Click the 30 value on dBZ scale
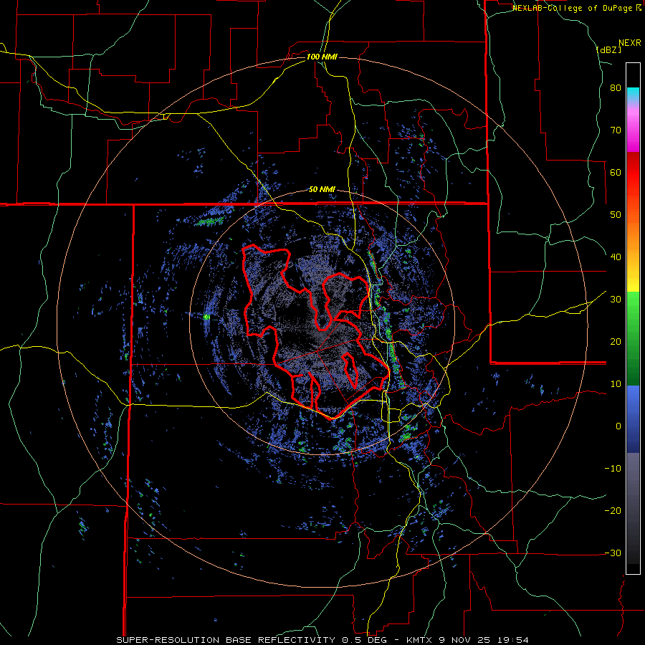Viewport: 645px width, 645px height. [616, 300]
